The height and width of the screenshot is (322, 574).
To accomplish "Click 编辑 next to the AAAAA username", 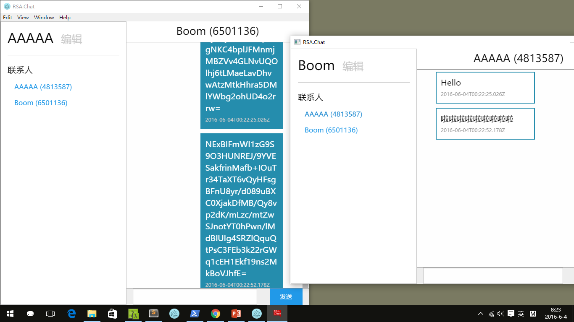I will (71, 39).
